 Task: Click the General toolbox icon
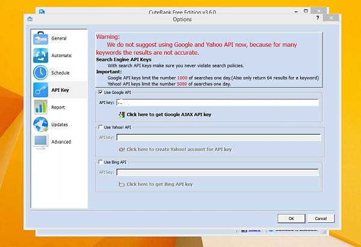40,38
